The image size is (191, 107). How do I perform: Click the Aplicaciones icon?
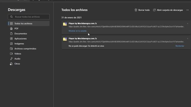[x=11, y=39]
